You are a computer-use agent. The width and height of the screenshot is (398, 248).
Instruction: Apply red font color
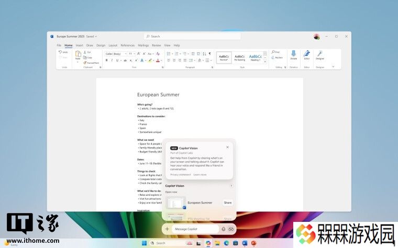click(x=158, y=60)
